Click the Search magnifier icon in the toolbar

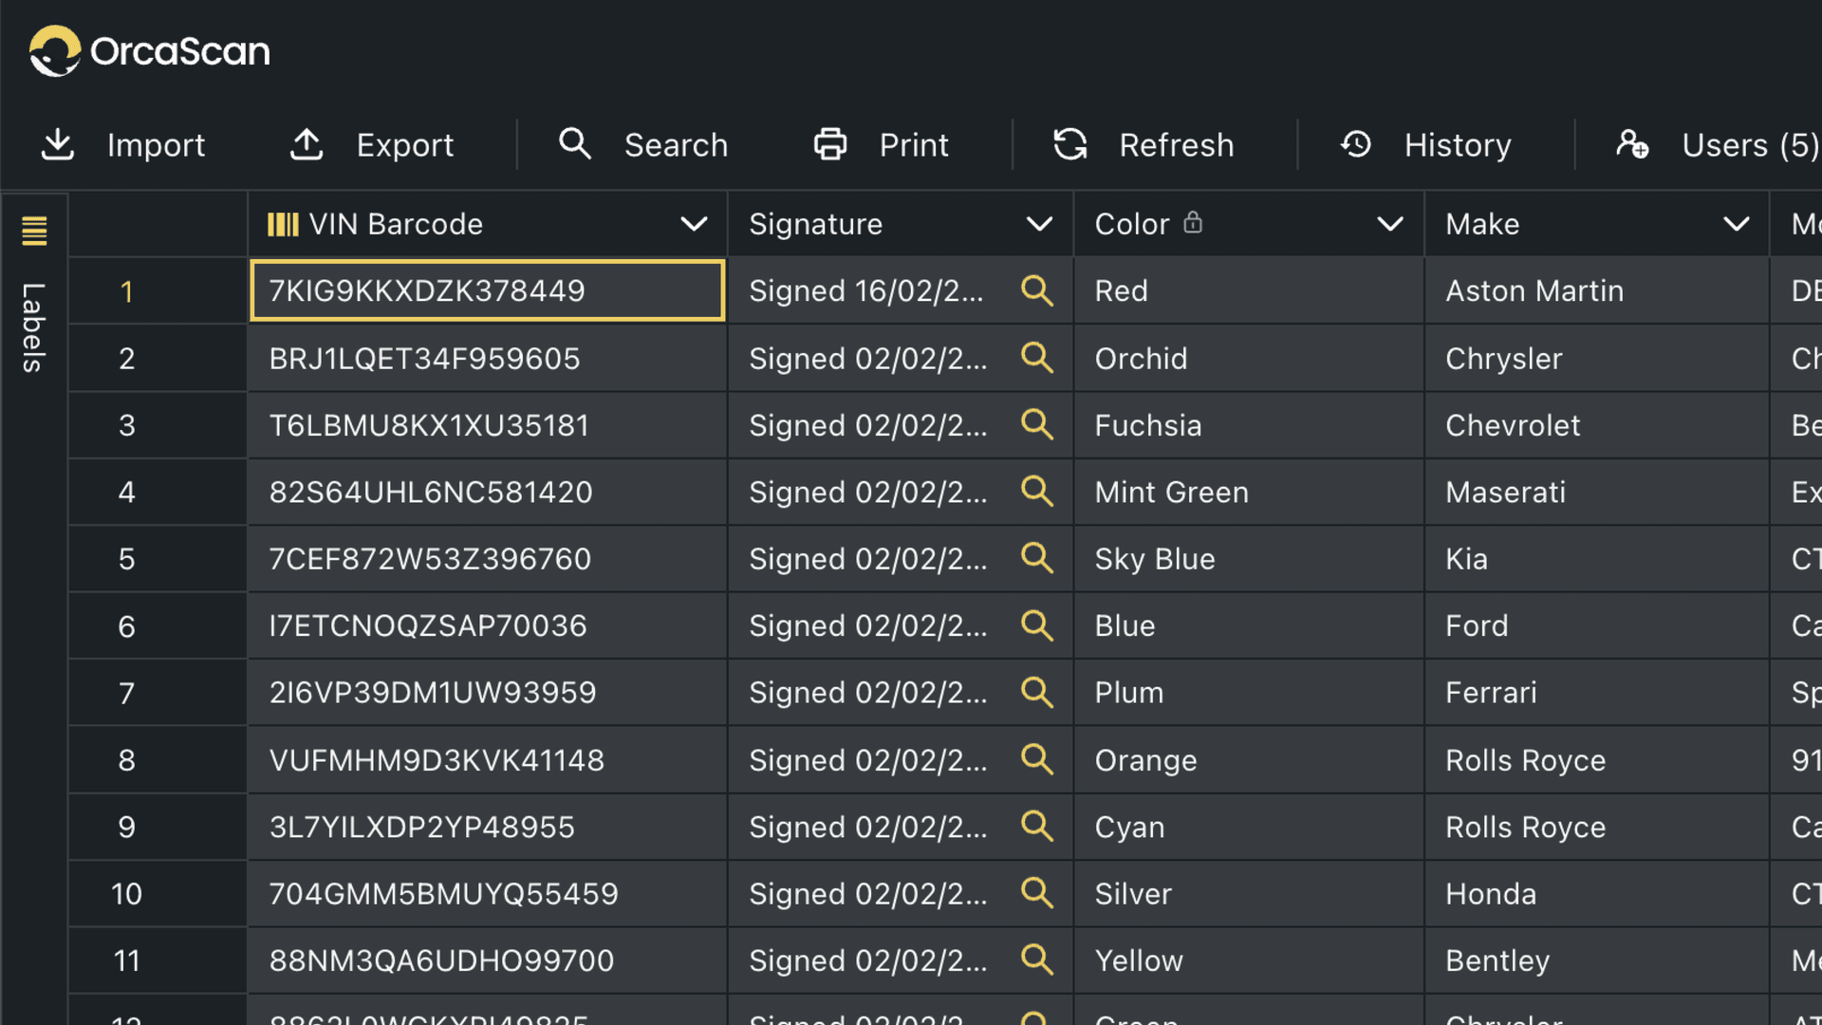[574, 143]
